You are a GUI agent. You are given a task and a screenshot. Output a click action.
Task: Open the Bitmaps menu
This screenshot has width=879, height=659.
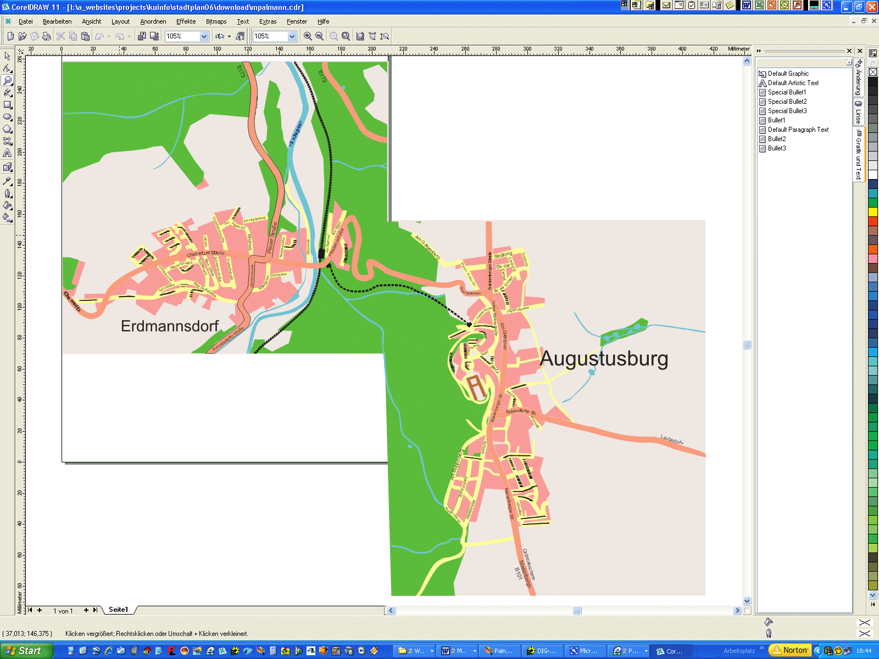point(216,21)
